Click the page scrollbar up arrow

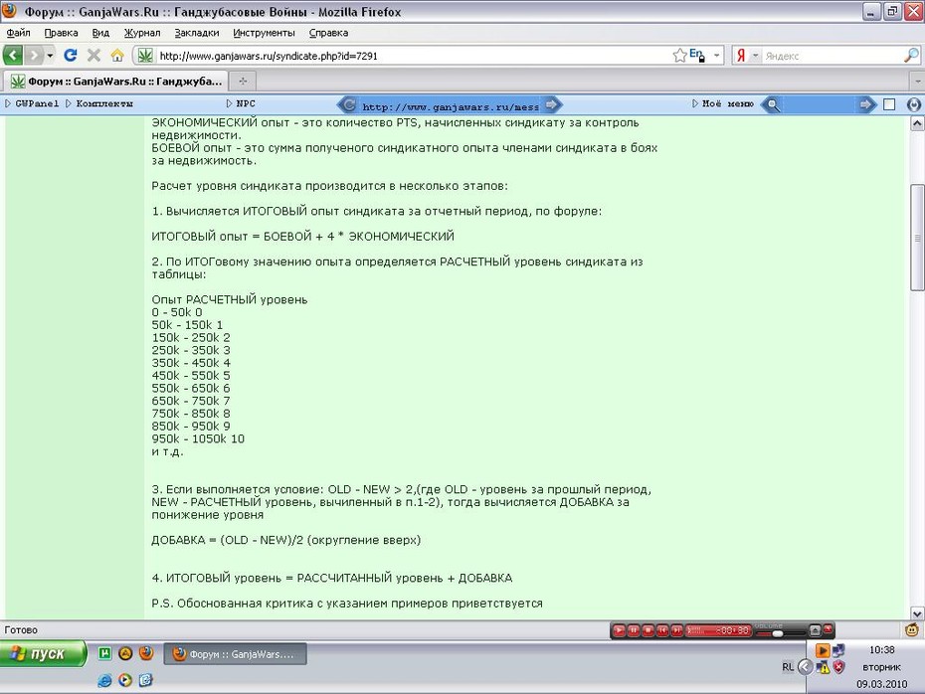click(917, 124)
